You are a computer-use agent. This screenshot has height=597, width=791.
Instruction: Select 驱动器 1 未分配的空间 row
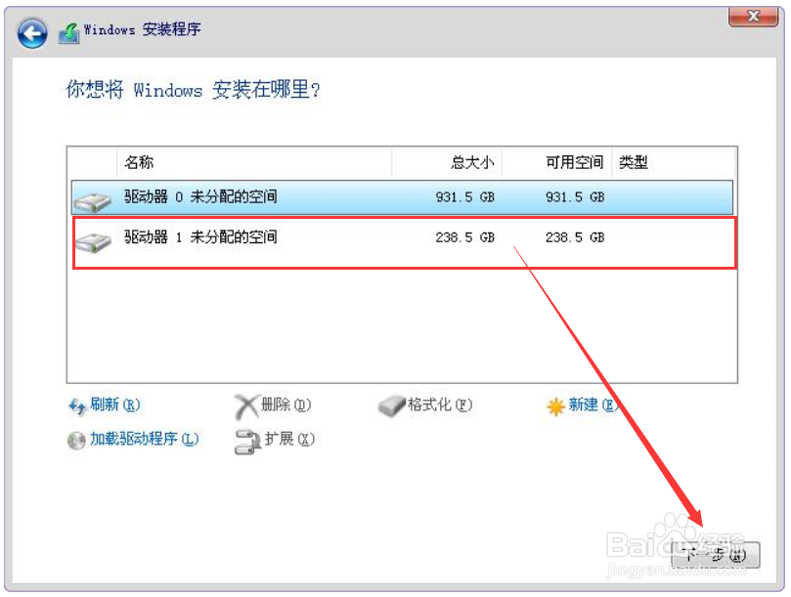point(402,237)
